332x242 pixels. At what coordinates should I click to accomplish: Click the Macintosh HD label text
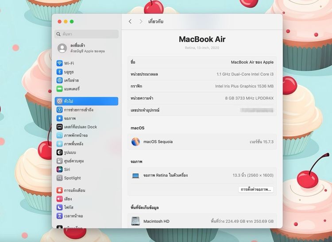click(x=156, y=221)
